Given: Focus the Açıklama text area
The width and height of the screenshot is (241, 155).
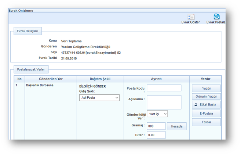Looking at the screenshot, I should [164, 102].
